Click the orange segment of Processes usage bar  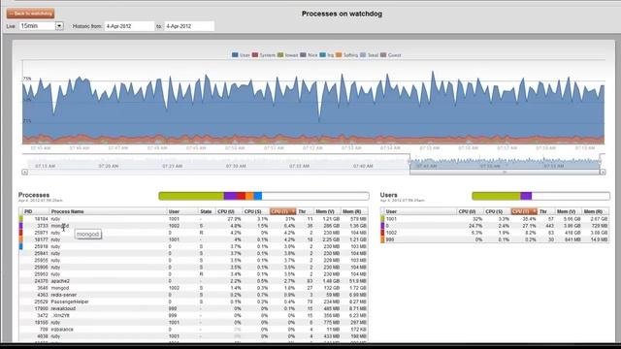pyautogui.click(x=249, y=196)
